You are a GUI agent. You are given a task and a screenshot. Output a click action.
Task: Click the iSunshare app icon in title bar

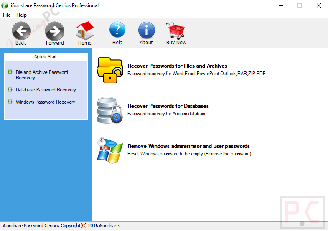pos(5,5)
